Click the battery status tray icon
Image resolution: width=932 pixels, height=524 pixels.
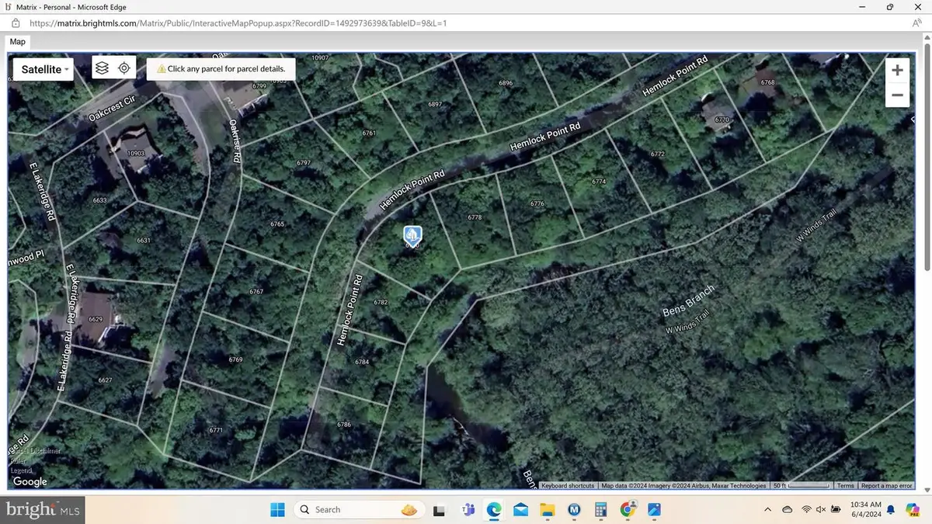point(836,509)
